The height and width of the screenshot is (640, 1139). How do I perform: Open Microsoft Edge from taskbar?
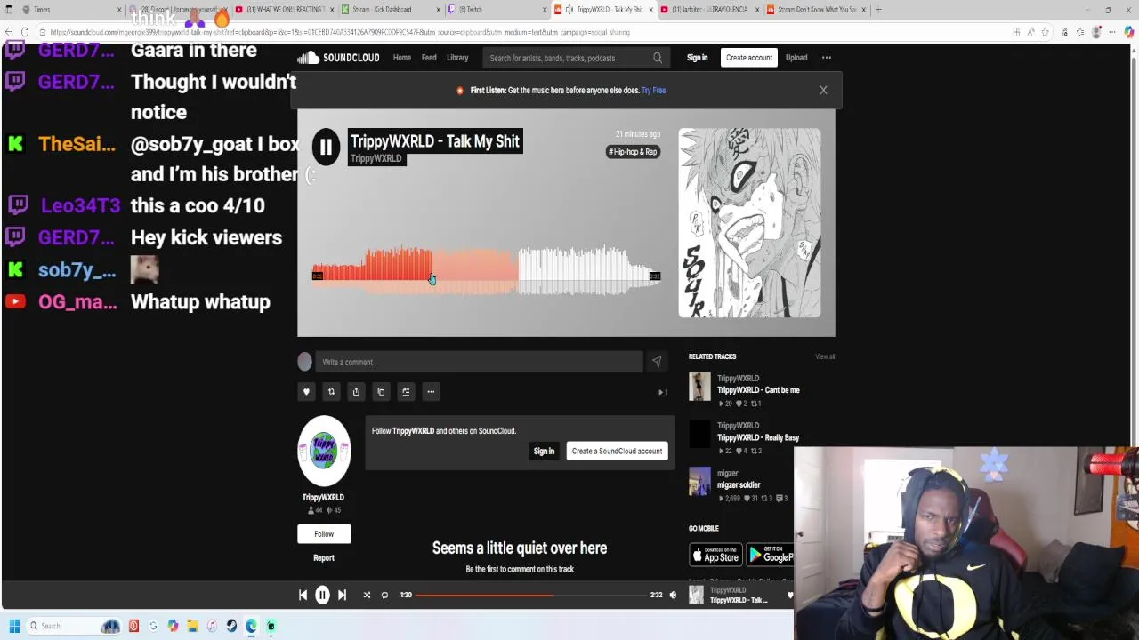pos(251,626)
